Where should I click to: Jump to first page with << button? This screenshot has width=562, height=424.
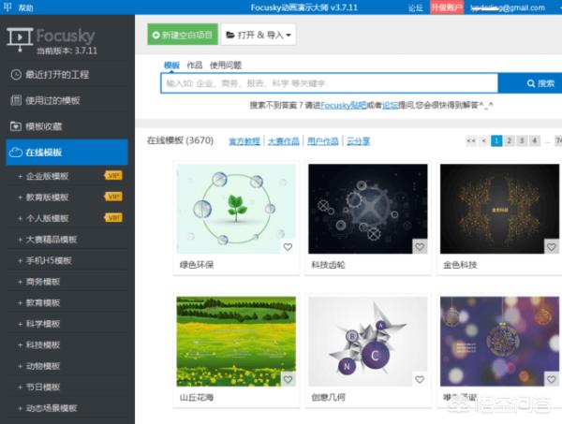(x=471, y=140)
